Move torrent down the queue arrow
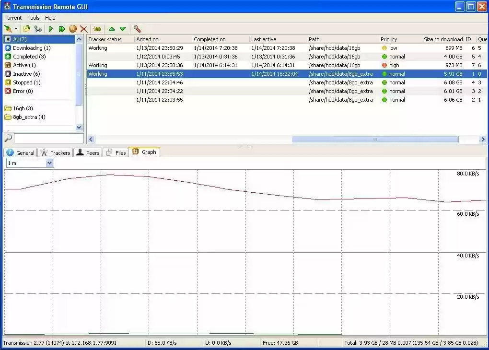489x350 pixels. [x=123, y=29]
